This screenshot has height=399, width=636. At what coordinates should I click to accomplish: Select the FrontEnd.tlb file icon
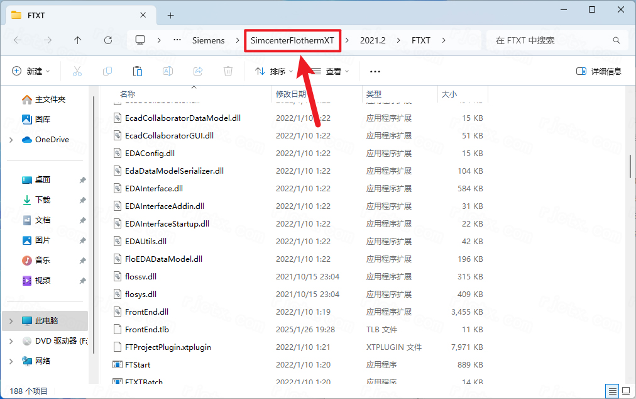118,330
